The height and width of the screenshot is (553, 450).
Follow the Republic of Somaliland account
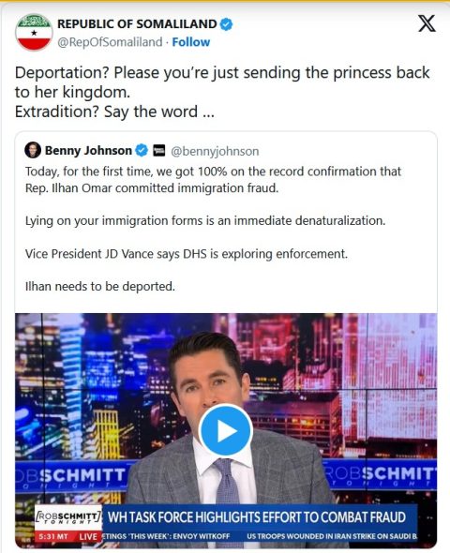(191, 42)
